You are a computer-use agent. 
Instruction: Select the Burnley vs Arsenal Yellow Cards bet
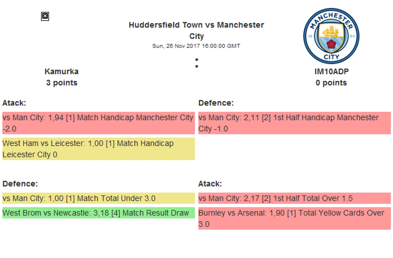point(294,218)
